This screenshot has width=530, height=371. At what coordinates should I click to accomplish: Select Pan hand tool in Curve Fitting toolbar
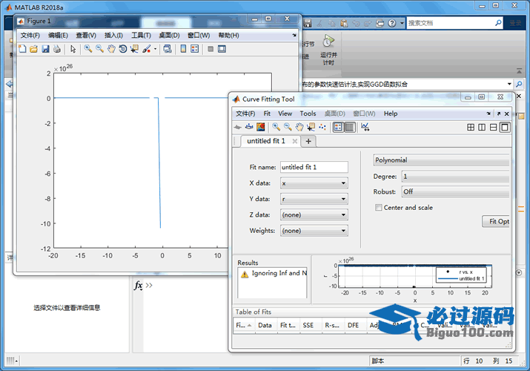point(299,127)
